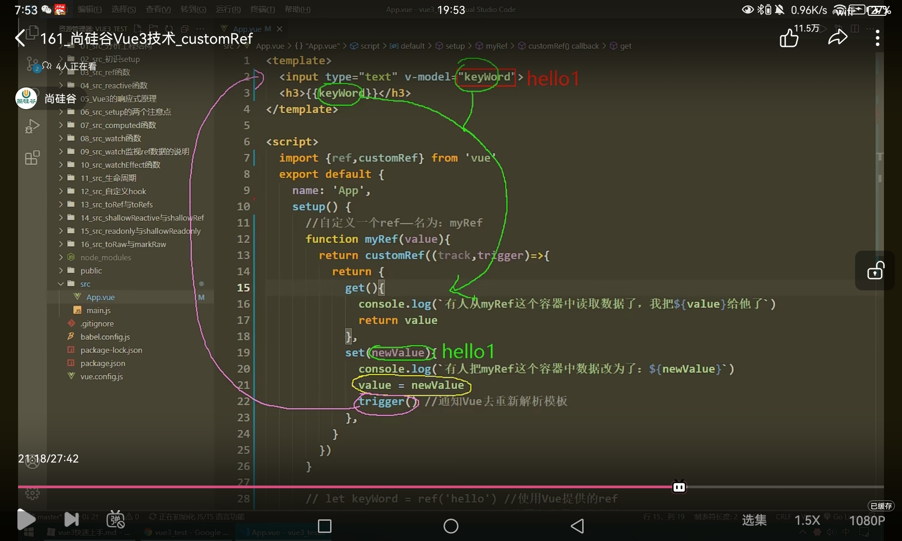The width and height of the screenshot is (902, 541).
Task: Expand the public folder
Action: pos(91,270)
